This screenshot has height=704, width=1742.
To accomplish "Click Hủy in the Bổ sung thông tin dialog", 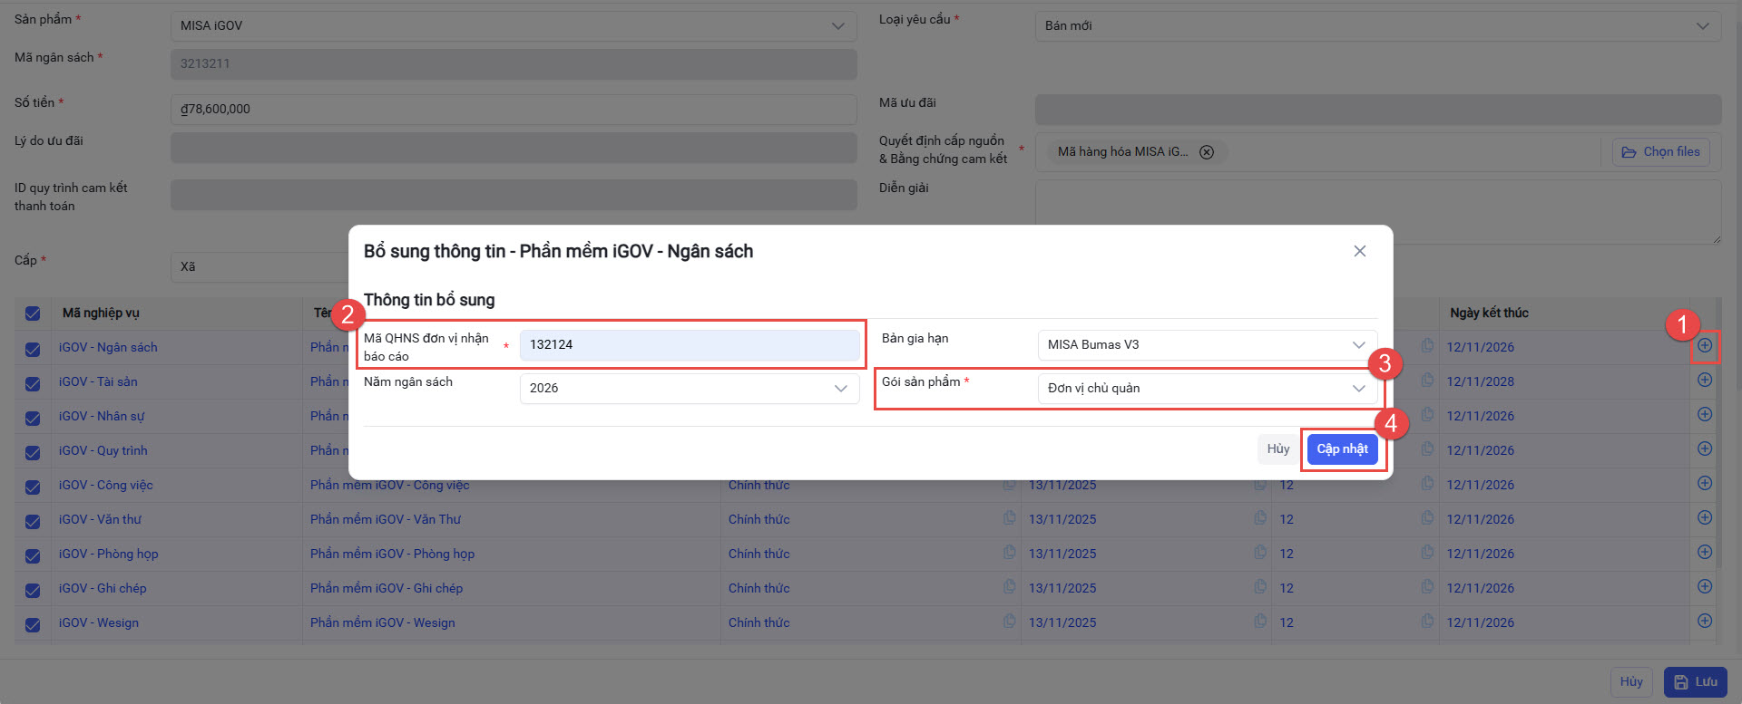I will tap(1278, 449).
